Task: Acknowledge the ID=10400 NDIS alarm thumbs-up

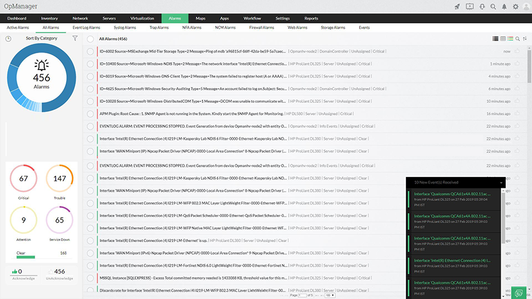Action: click(x=516, y=63)
